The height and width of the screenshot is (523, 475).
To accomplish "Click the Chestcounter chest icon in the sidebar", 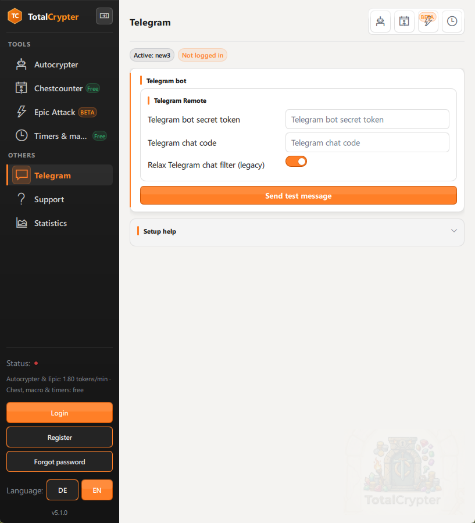I will 22,88.
